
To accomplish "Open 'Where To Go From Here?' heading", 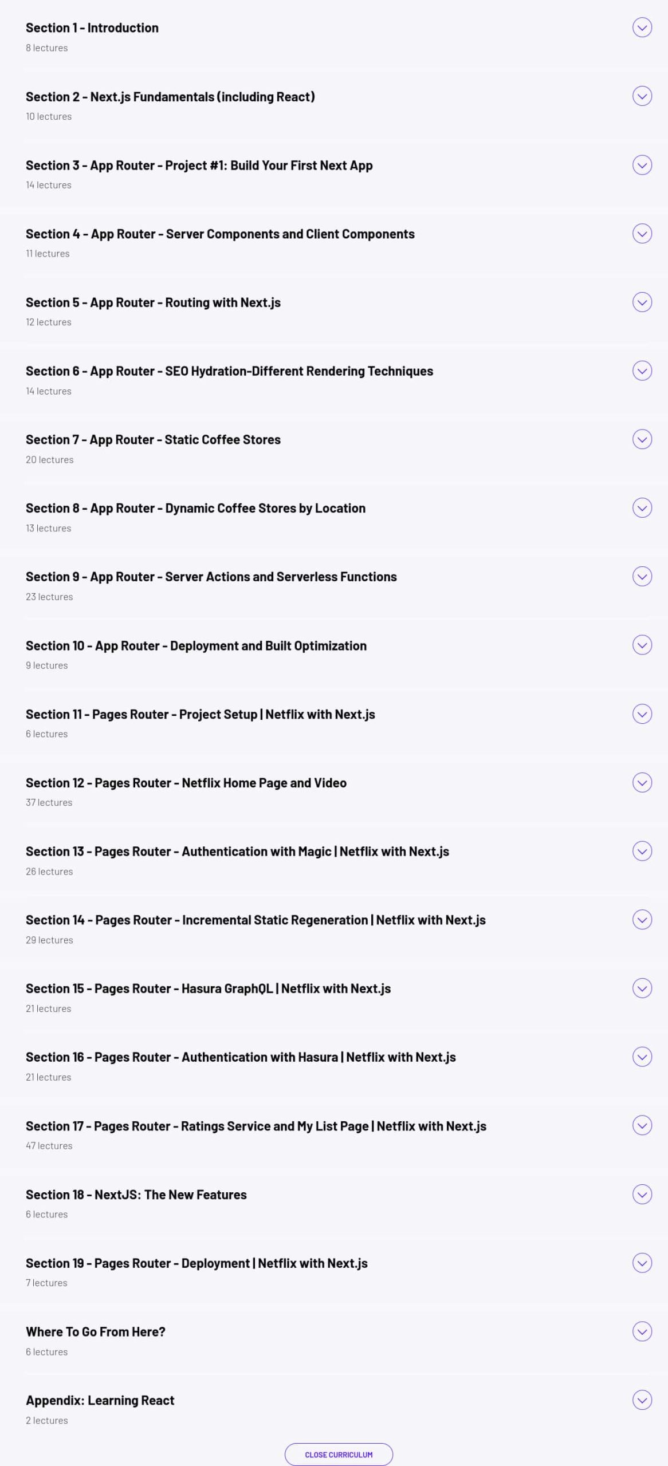I will pyautogui.click(x=96, y=1332).
